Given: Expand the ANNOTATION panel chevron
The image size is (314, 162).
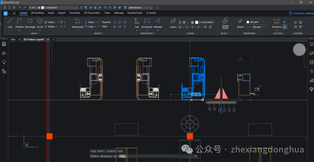Looking at the screenshot, I should [x=155, y=33].
